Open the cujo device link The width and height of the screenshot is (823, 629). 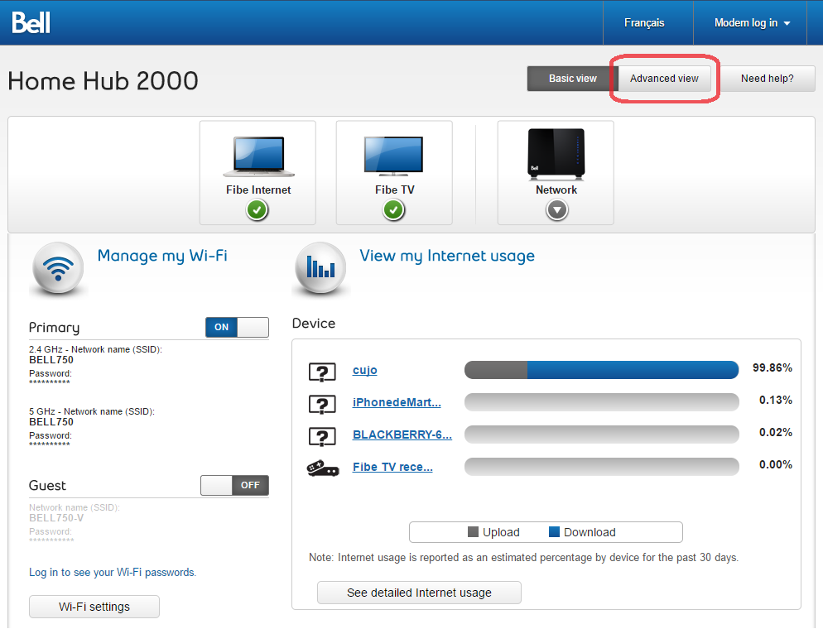(x=365, y=371)
